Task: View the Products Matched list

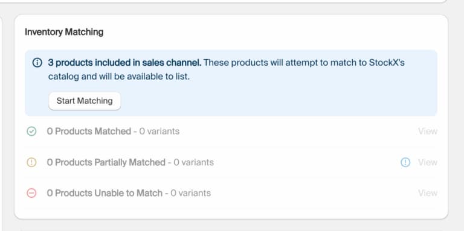Action: click(428, 131)
